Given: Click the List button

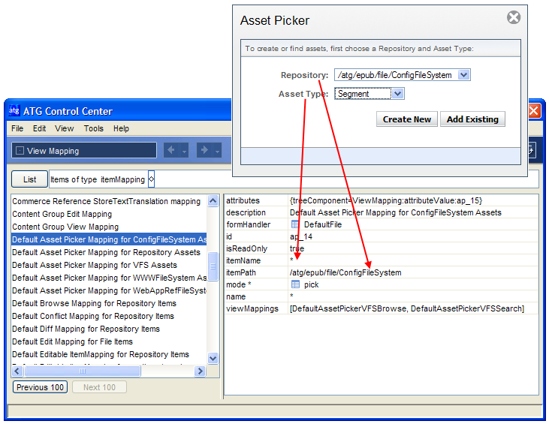Looking at the screenshot, I should 29,179.
